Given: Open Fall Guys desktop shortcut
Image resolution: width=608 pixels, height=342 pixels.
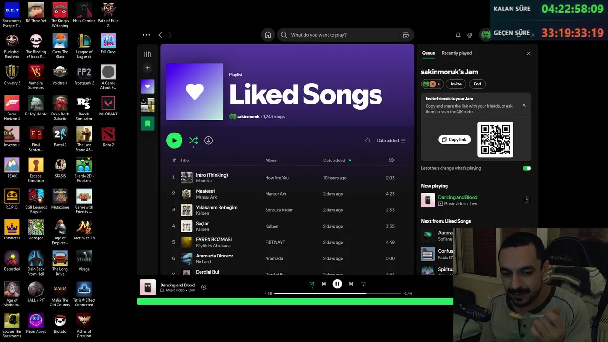Looking at the screenshot, I should pyautogui.click(x=108, y=44).
